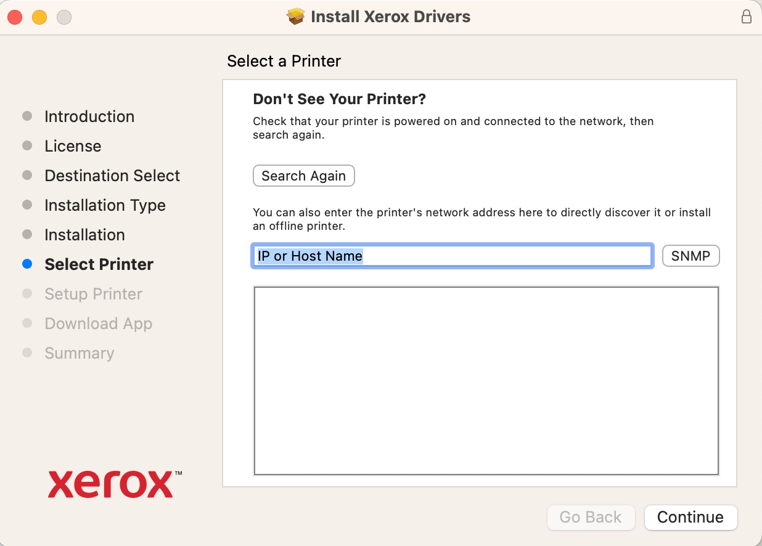This screenshot has height=546, width=762.
Task: Click the blue Select Printer step indicator dot
Action: [x=27, y=264]
